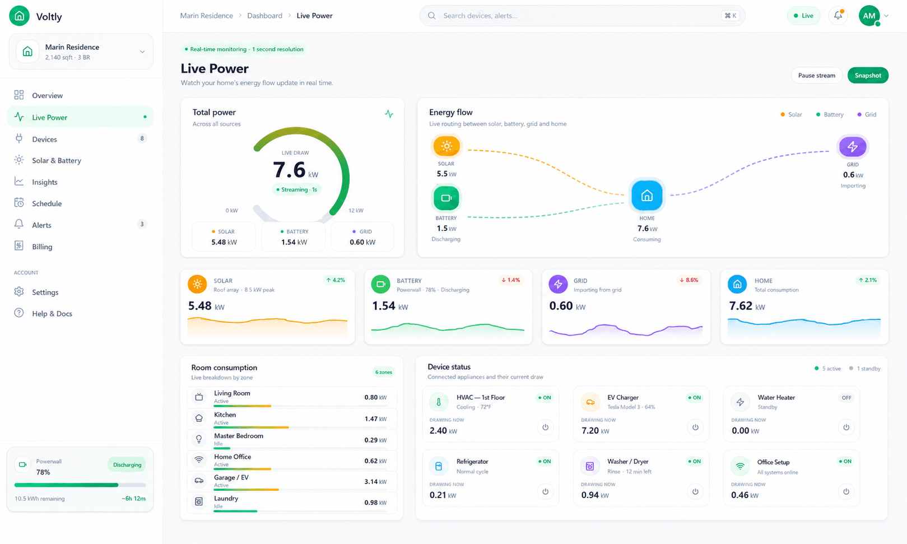Click the Battery node in Energy flow

[446, 198]
